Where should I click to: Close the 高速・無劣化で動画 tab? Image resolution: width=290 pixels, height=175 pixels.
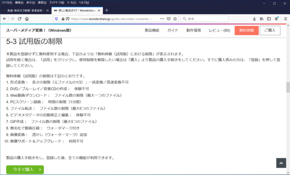point(48,10)
